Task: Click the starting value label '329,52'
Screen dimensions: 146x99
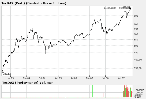Action: [7, 74]
